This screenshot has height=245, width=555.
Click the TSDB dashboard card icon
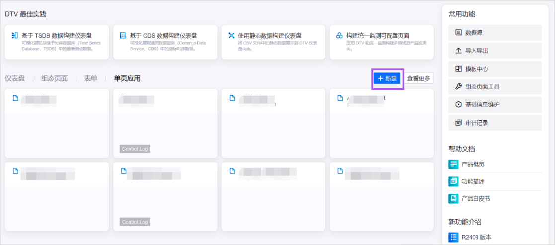[x=15, y=36]
